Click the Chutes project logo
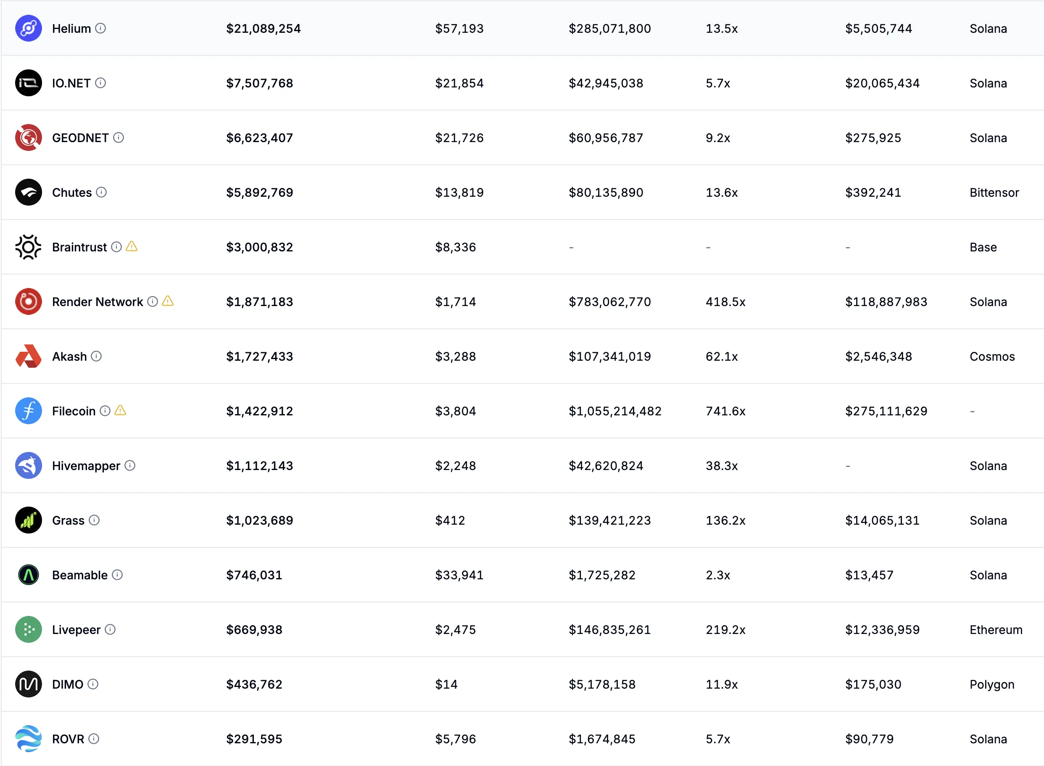Screen dimensions: 1044x766 [28, 192]
